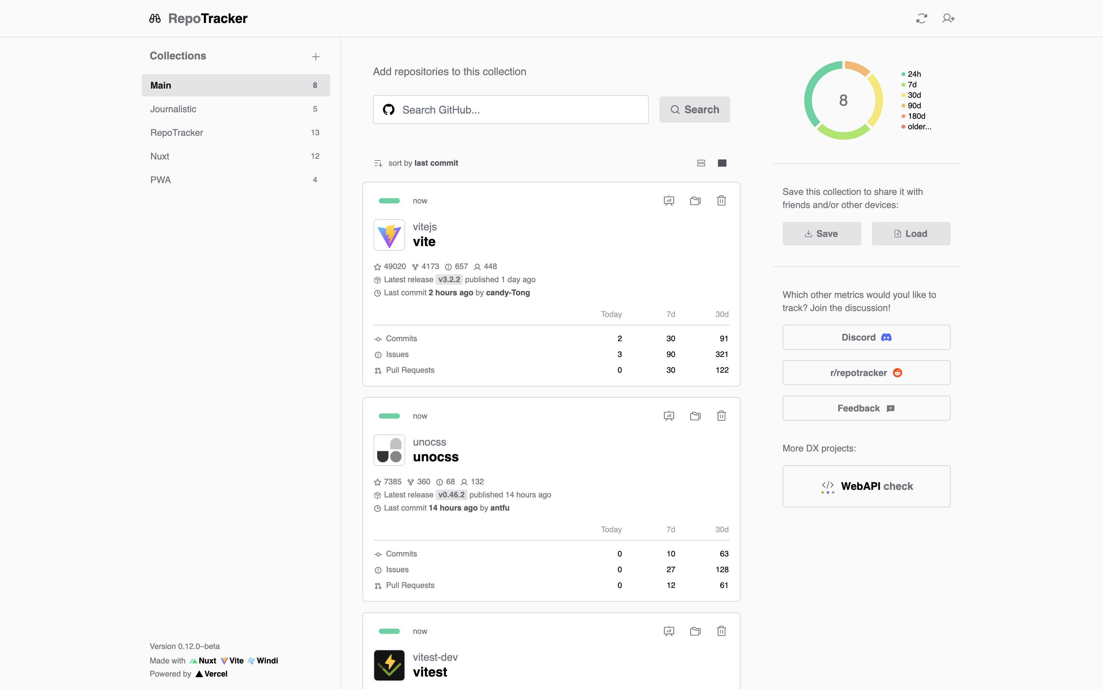Delete the vitest repository card

pos(721,631)
